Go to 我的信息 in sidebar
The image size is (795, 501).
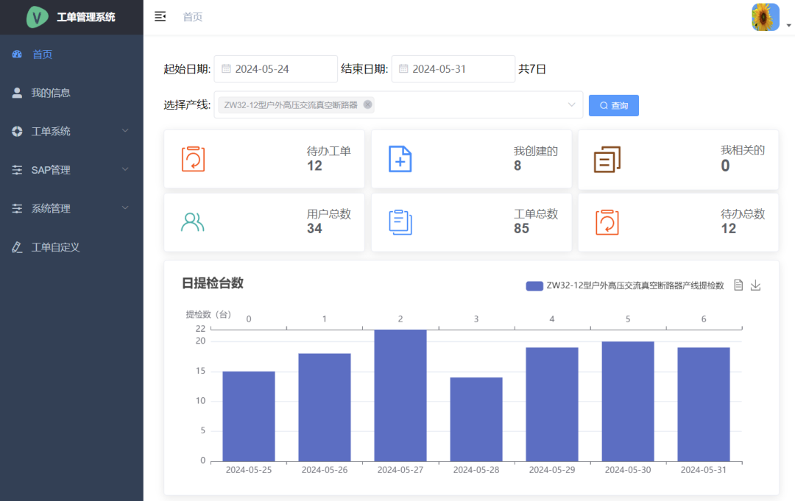coord(51,93)
